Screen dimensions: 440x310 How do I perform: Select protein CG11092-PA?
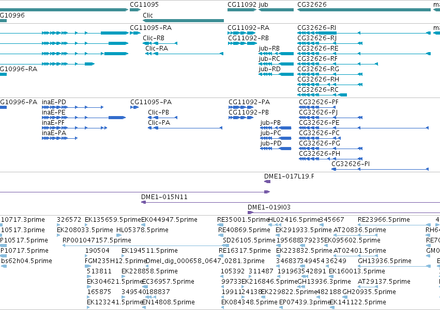[x=249, y=102]
